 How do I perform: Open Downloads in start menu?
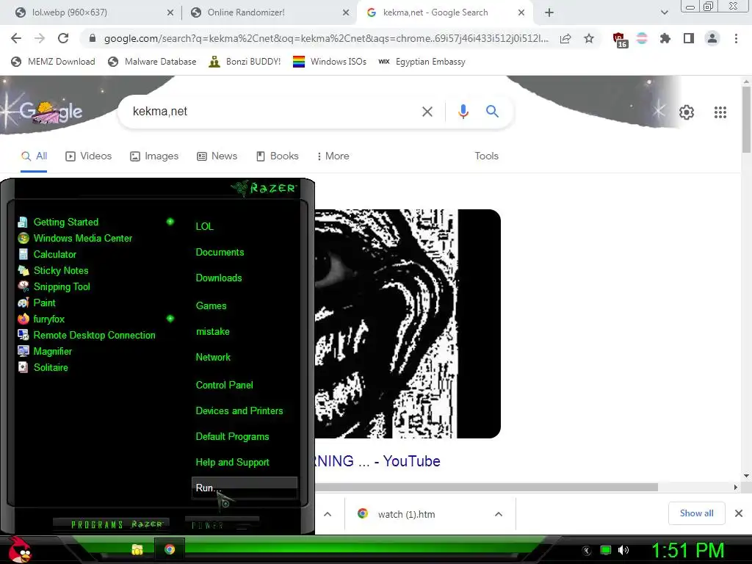click(x=219, y=278)
